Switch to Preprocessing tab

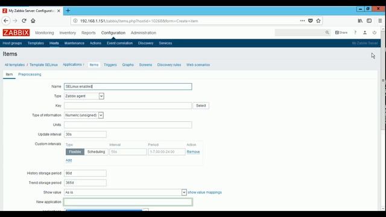pos(30,74)
